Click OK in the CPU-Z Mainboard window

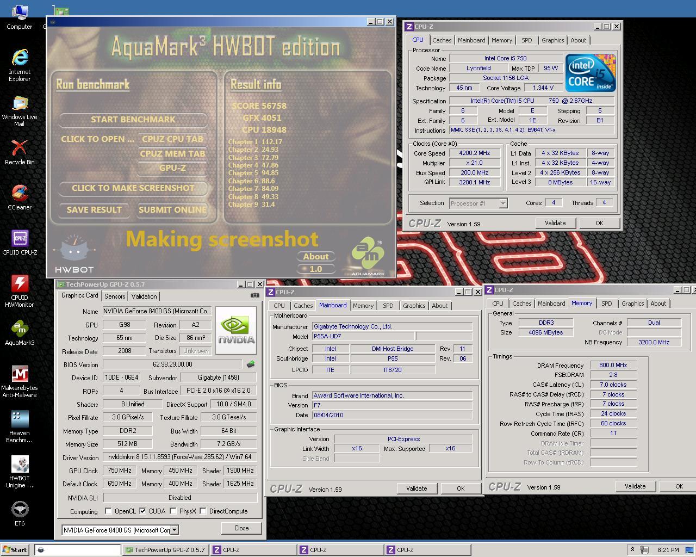click(x=461, y=488)
